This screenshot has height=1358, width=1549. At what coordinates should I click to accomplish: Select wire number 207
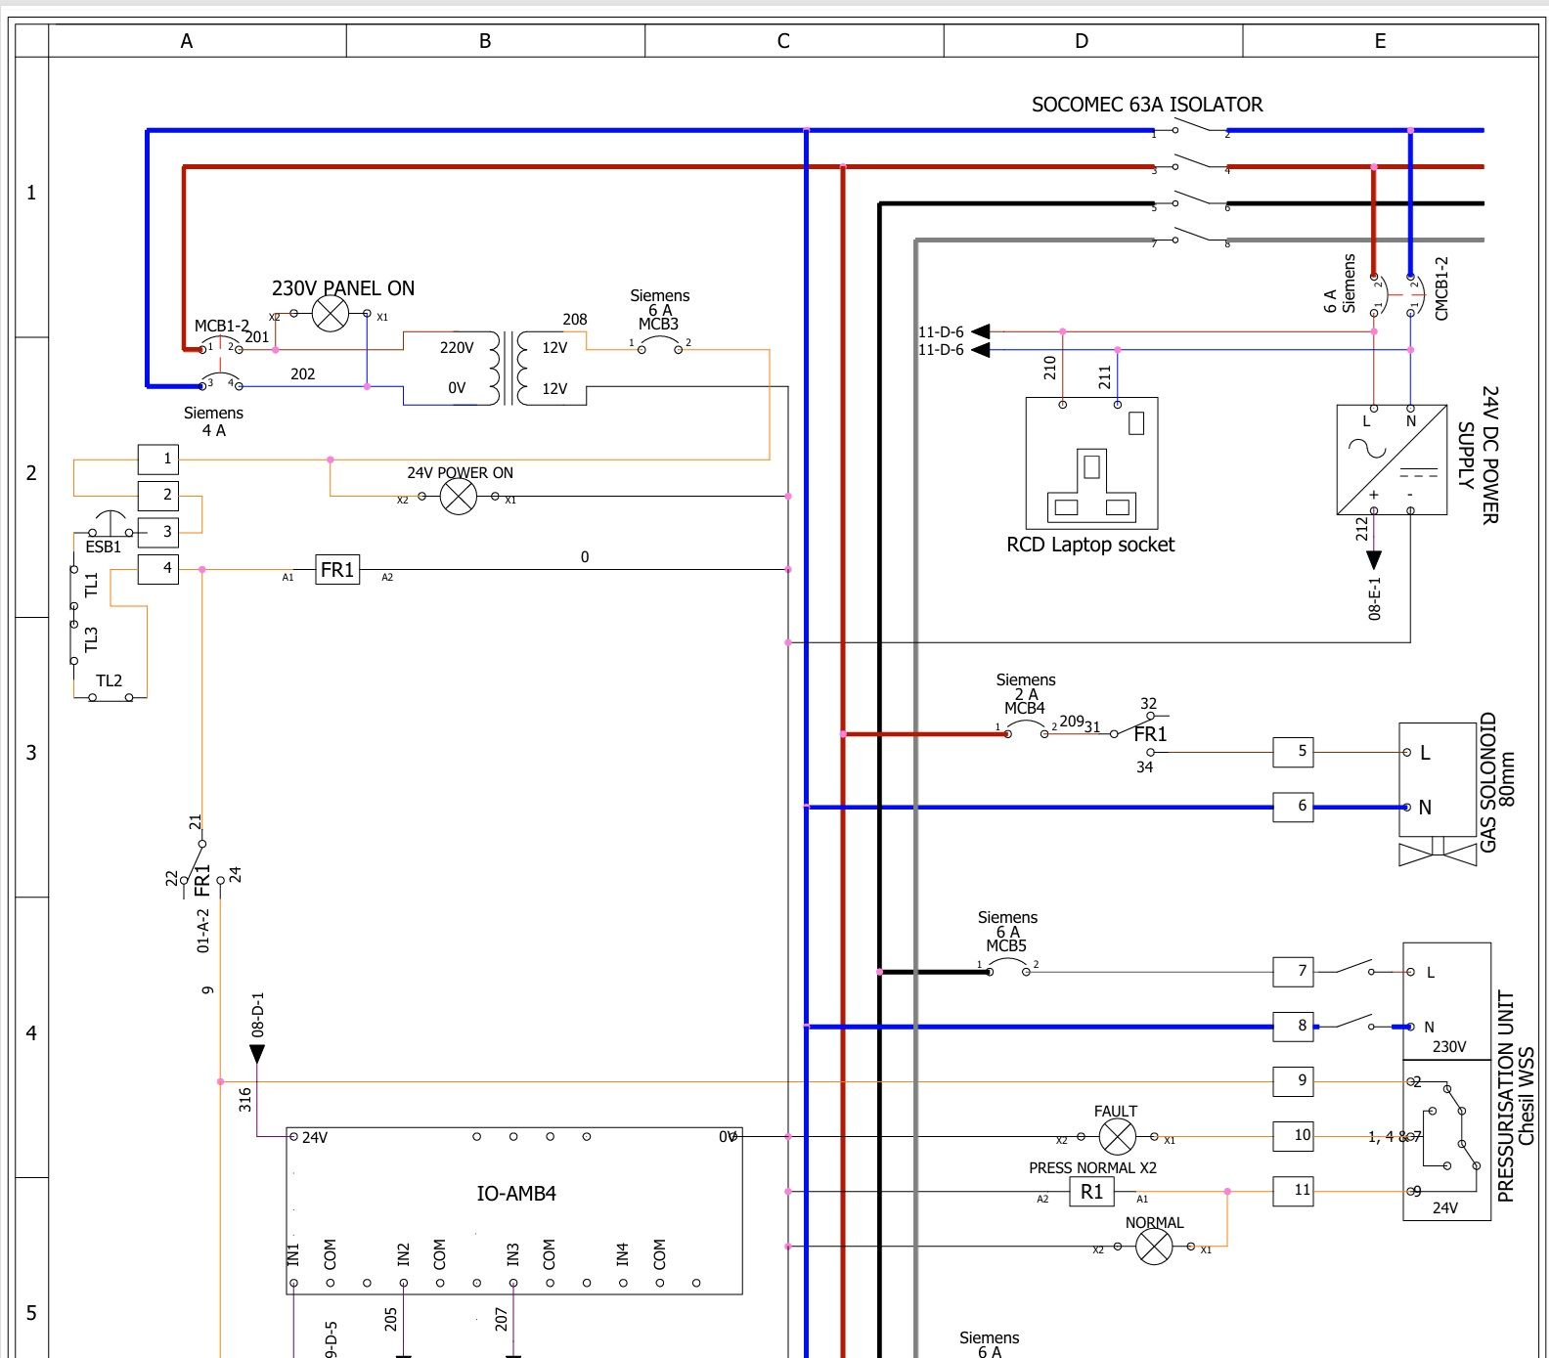point(502,1320)
